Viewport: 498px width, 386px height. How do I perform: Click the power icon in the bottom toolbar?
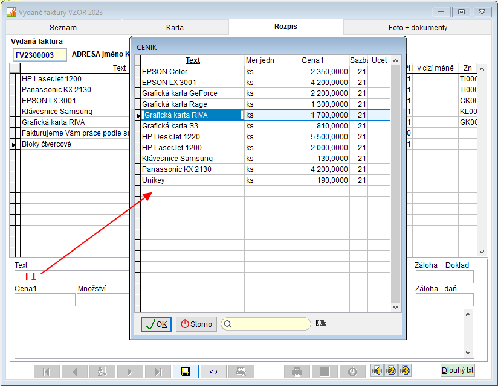[x=352, y=372]
